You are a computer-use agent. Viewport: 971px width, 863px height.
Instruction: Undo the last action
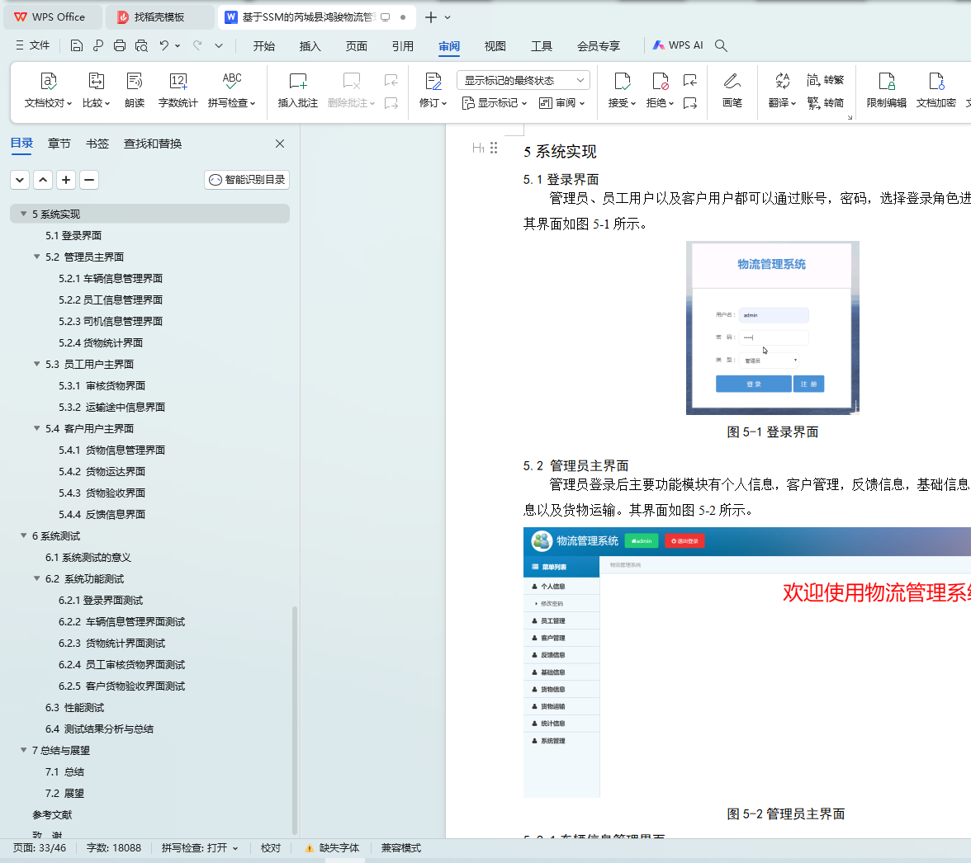[x=164, y=45]
